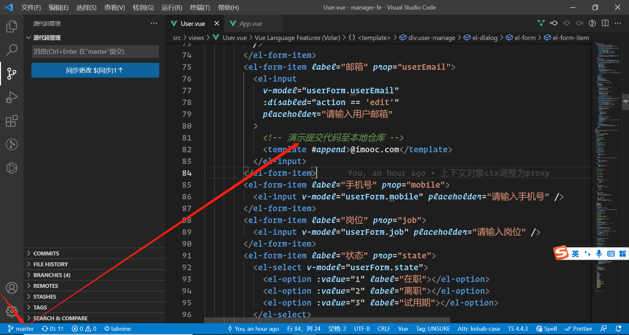Open the 选择(S) menu
This screenshot has width=629, height=335.
pos(86,8)
